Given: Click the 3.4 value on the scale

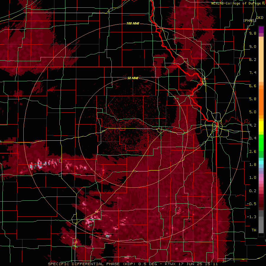Looking at the screenshot, I should (x=253, y=138).
